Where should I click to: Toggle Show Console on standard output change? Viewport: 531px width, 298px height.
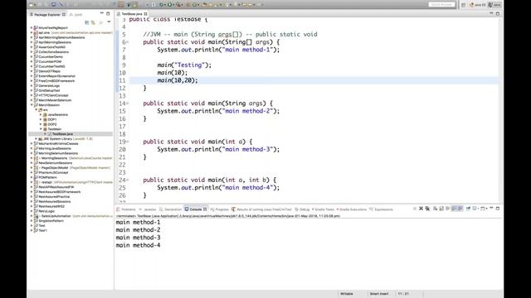454,209
